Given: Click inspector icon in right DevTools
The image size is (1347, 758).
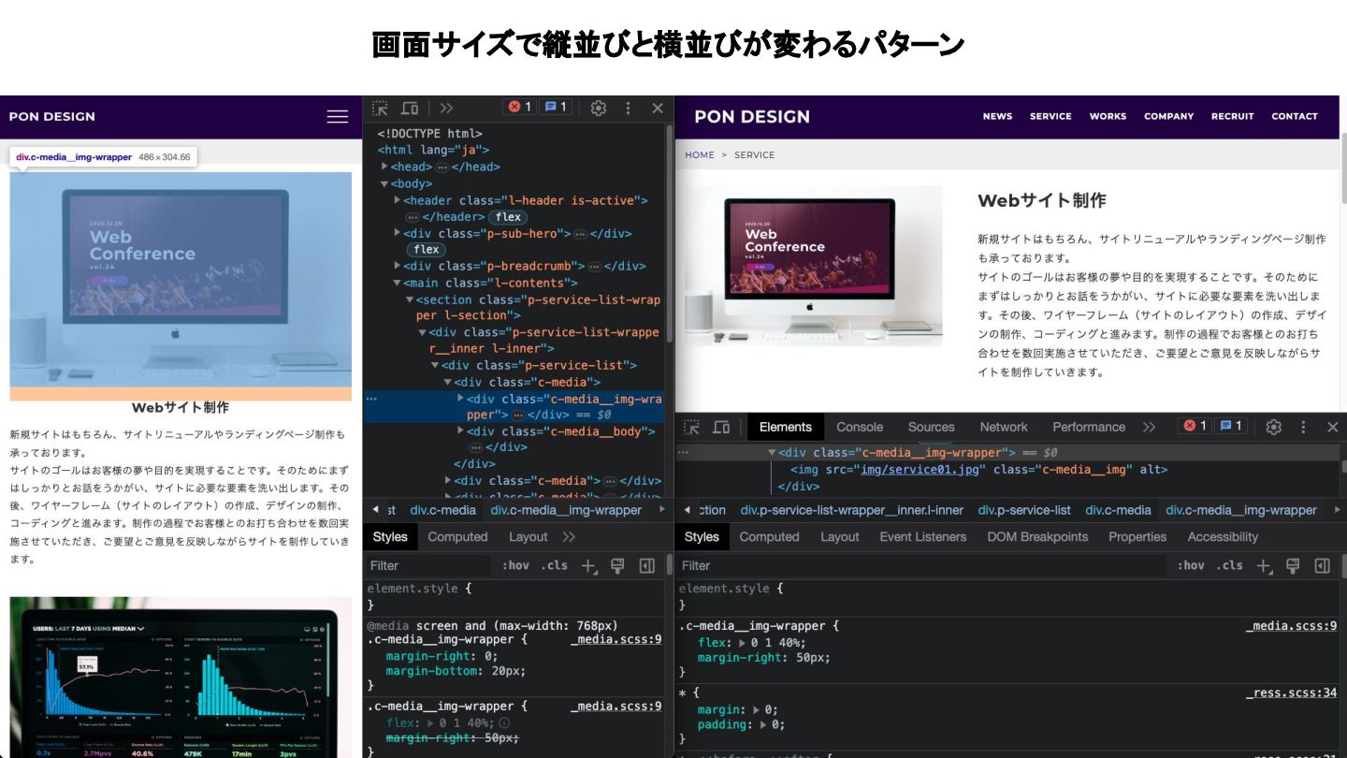Looking at the screenshot, I should tap(691, 427).
